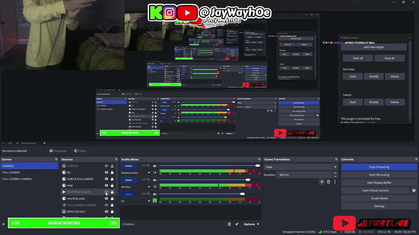Viewport: 419px width, 235px height.
Task: Expand Desktop Audio channel menu arrow
Action: (149, 173)
